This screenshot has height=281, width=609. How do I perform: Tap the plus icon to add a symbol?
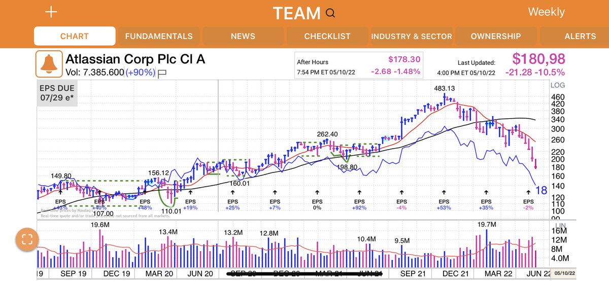click(x=51, y=13)
